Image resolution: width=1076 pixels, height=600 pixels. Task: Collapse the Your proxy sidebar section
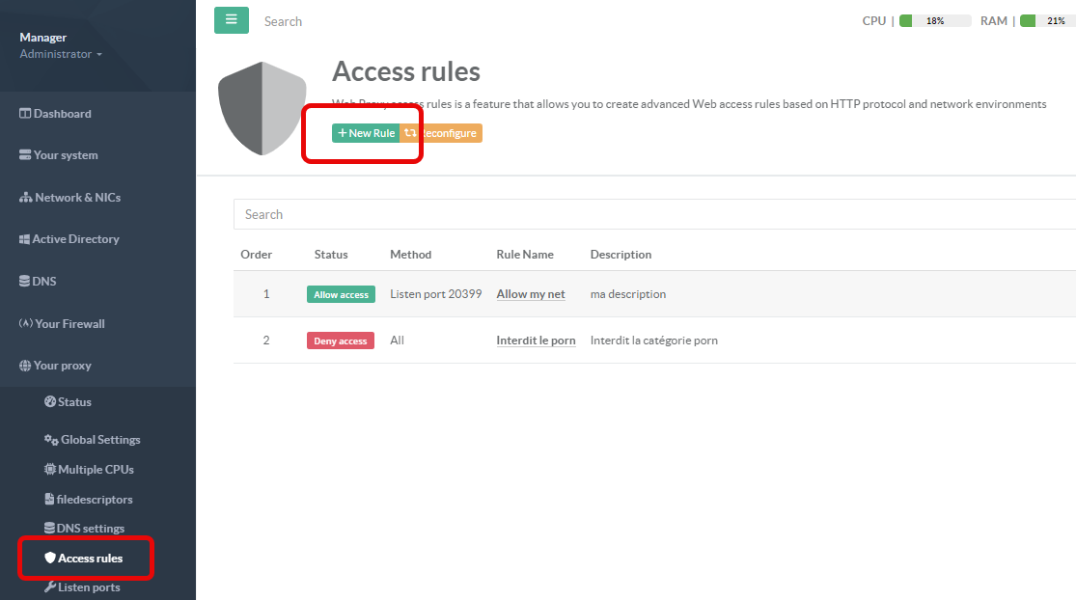[63, 366]
